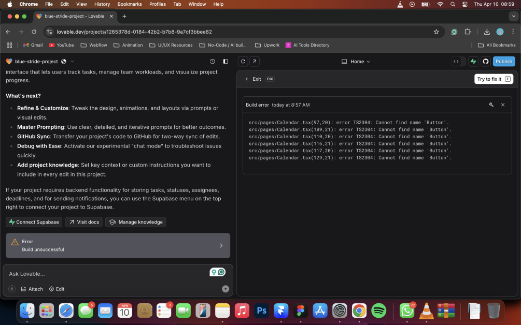This screenshot has width=521, height=325.
Task: Toggle code view with brackets icon
Action: pos(456,62)
